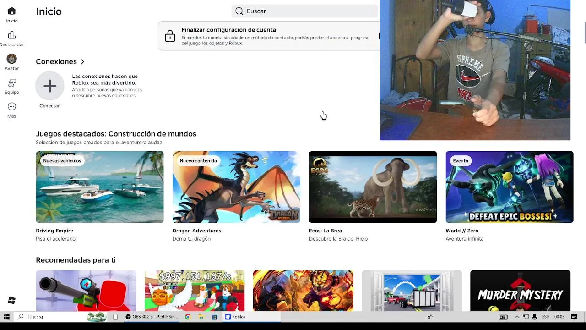Image resolution: width=586 pixels, height=330 pixels.
Task: Click the Nuevo contenido badge on Dragon Adventures
Action: point(198,161)
